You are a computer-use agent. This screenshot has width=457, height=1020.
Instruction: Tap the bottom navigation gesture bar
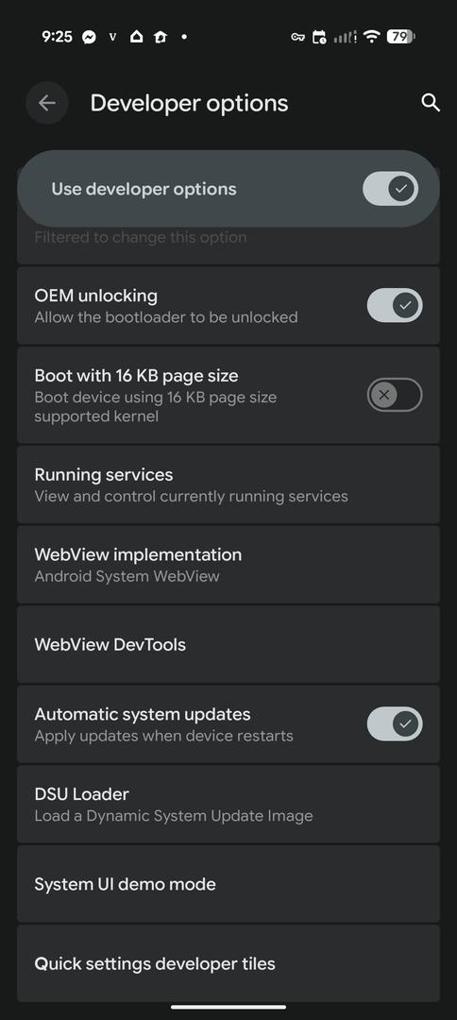[x=228, y=1007]
